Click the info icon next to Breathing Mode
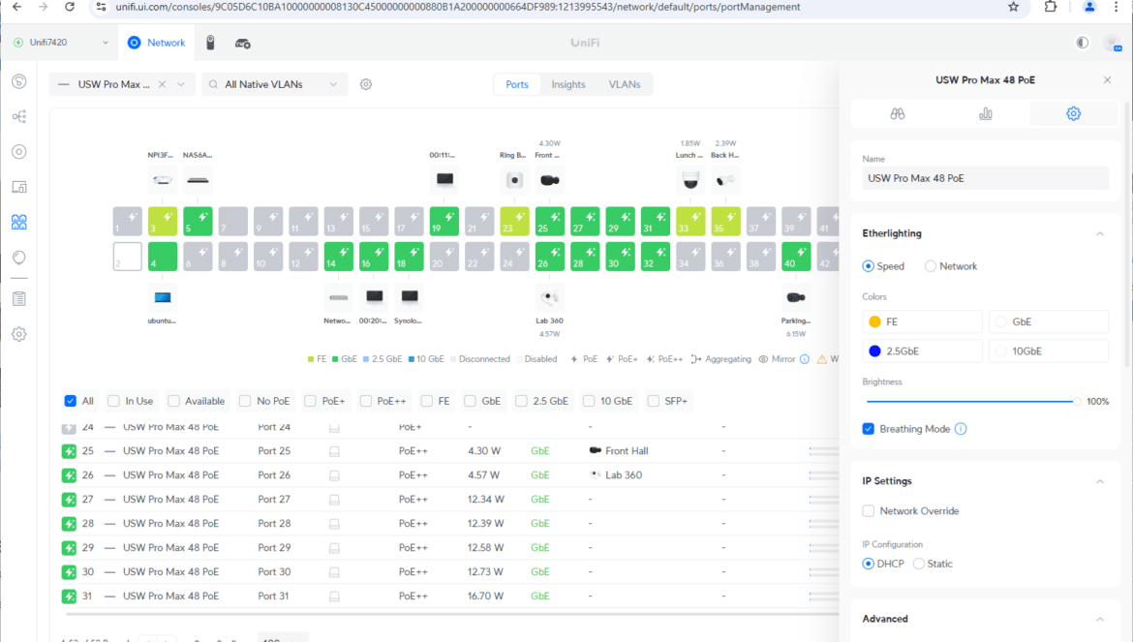This screenshot has height=642, width=1133. (x=961, y=429)
